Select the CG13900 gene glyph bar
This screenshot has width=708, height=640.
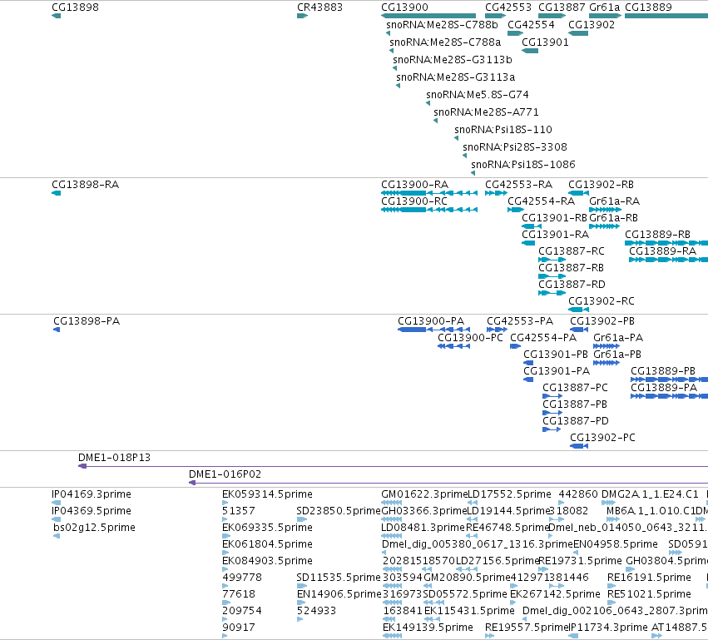click(428, 16)
